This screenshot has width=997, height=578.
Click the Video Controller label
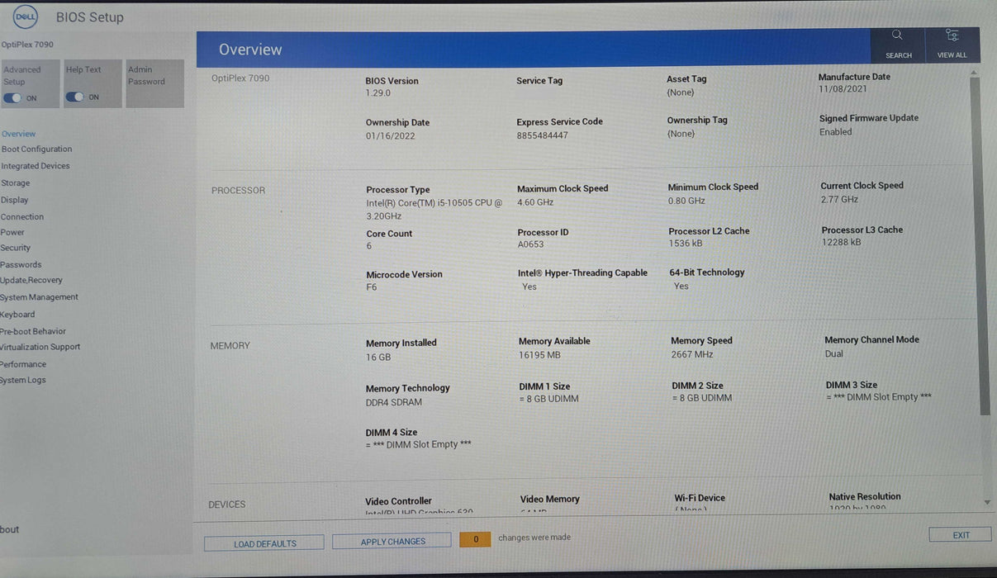399,501
